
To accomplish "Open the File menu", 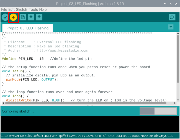I will 4,10.
